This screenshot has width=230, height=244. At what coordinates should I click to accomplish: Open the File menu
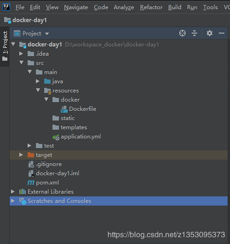(20, 7)
